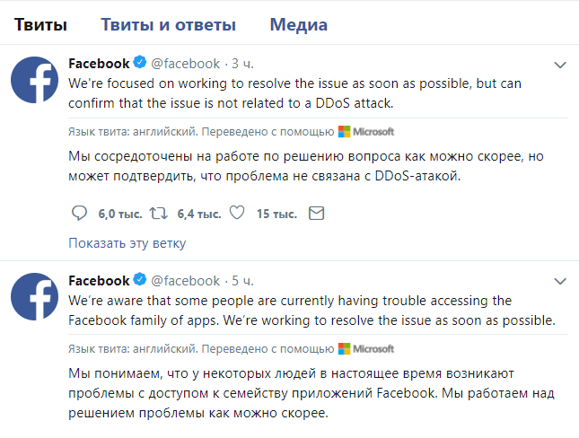Like the first Facebook tweet
The width and height of the screenshot is (579, 438).
tap(237, 213)
